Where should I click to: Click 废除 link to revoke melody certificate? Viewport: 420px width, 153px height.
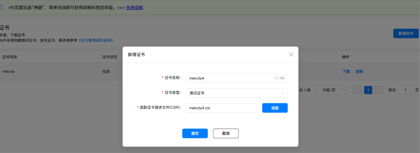(x=359, y=72)
